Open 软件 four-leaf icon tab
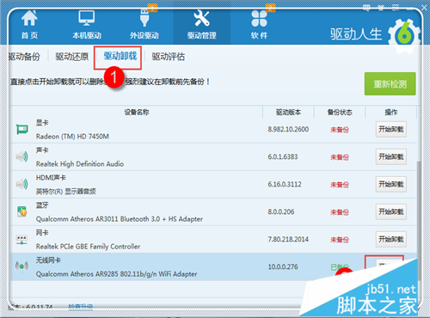 pyautogui.click(x=259, y=18)
